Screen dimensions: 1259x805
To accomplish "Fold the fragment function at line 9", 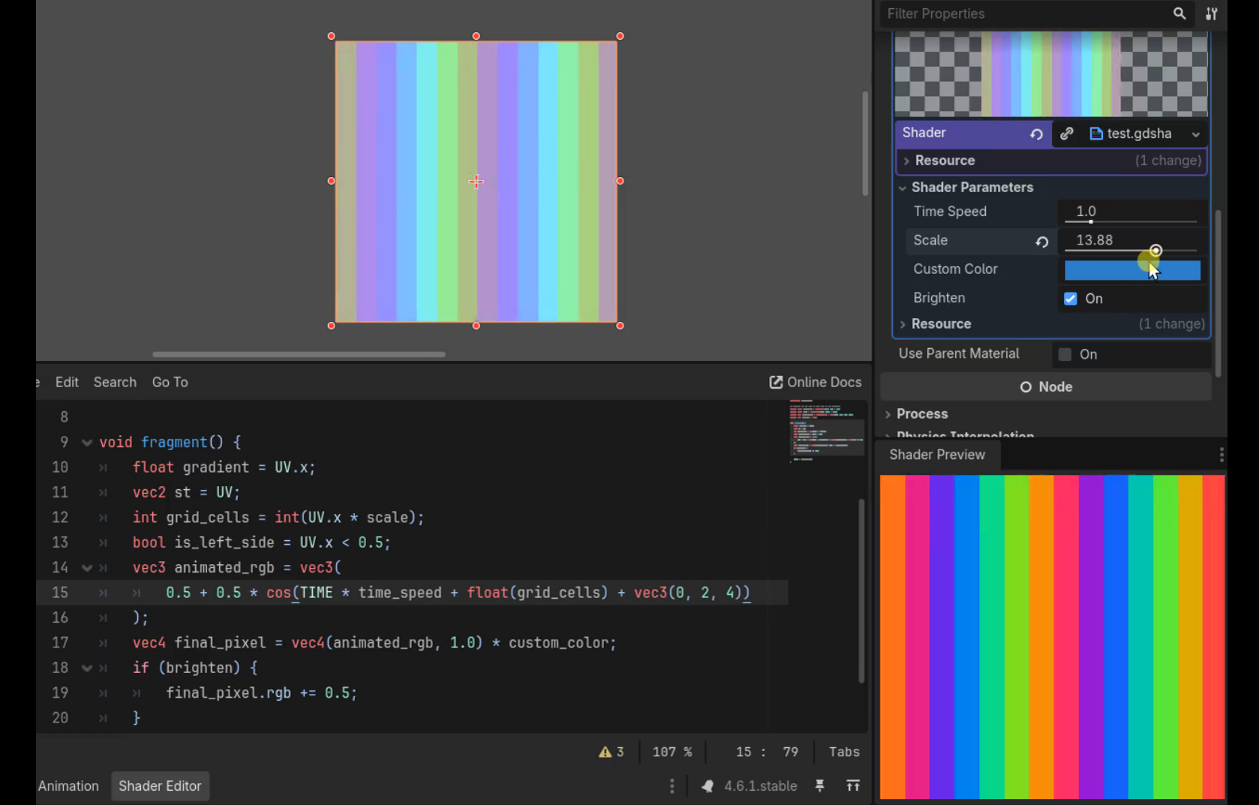I will tap(87, 443).
